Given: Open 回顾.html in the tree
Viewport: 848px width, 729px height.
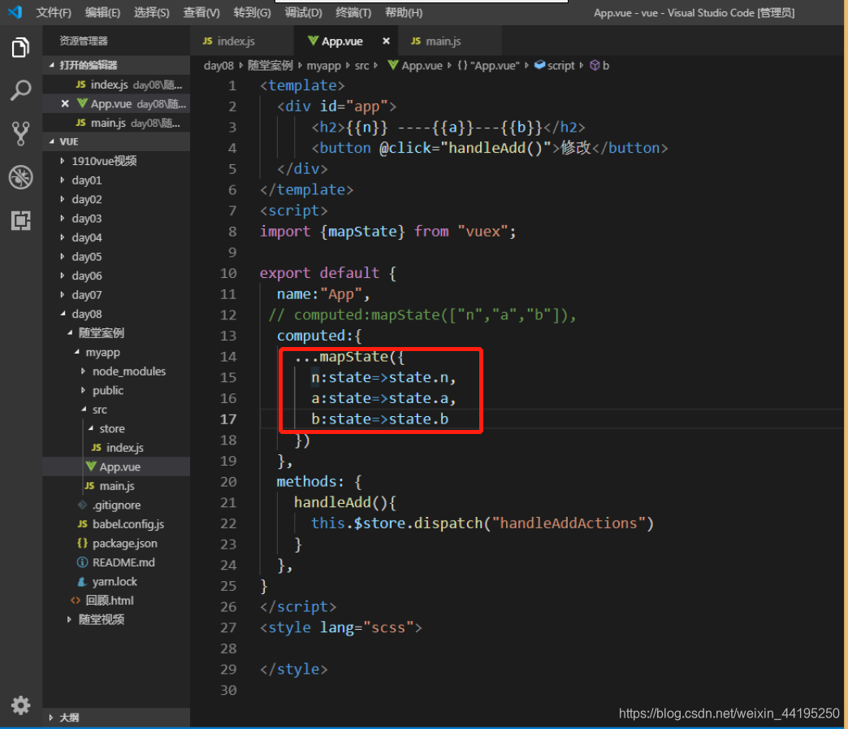Looking at the screenshot, I should tap(116, 601).
